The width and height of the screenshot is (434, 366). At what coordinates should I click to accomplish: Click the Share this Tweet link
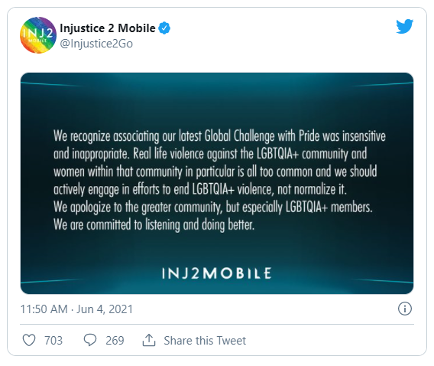(x=205, y=341)
